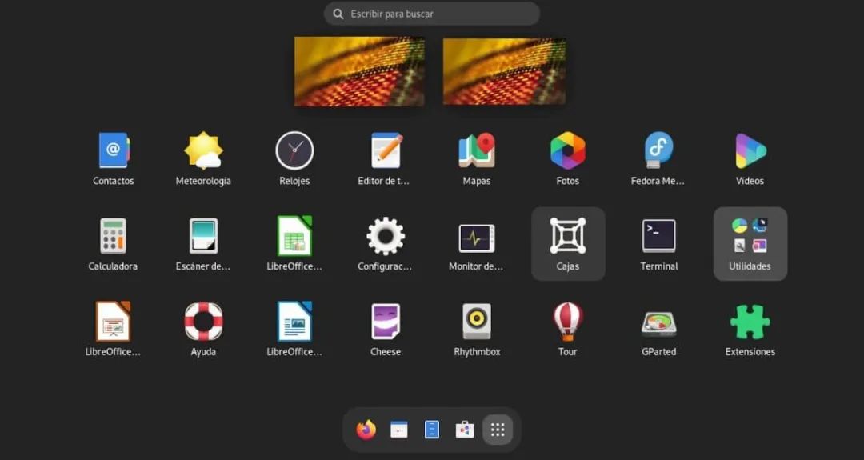Image resolution: width=864 pixels, height=460 pixels.
Task: Open the Calculadora app
Action: [x=113, y=236]
